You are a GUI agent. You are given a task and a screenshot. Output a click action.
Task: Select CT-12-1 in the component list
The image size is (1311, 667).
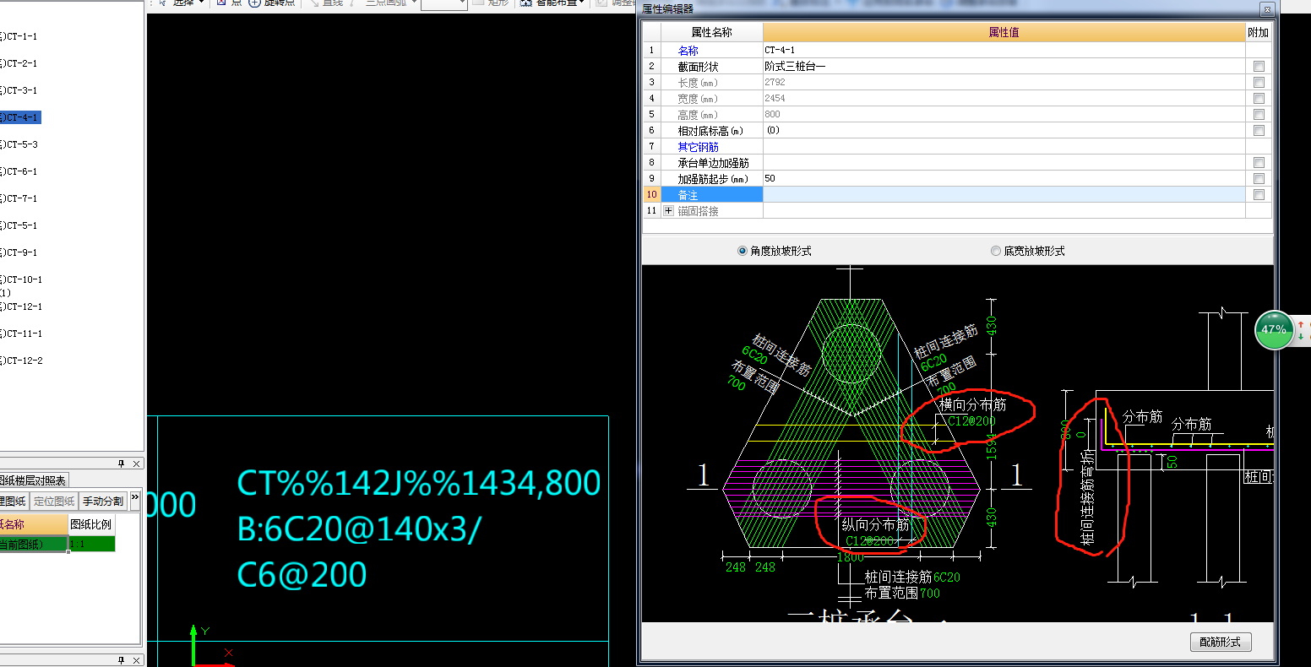click(x=23, y=306)
